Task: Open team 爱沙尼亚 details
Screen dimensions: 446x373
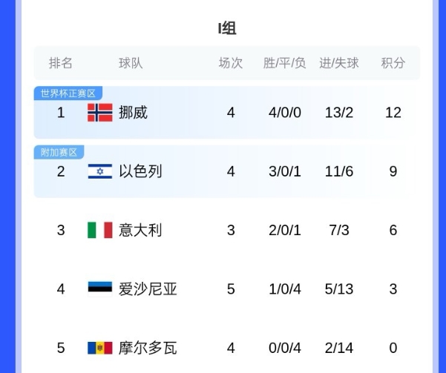Action: (x=148, y=288)
